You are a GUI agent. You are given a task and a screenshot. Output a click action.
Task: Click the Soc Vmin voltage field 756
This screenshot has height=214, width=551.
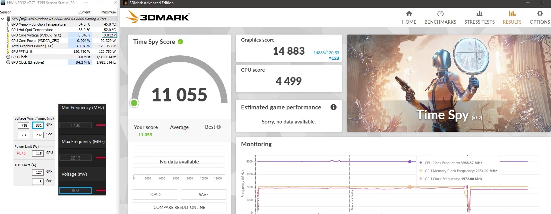tap(24, 135)
